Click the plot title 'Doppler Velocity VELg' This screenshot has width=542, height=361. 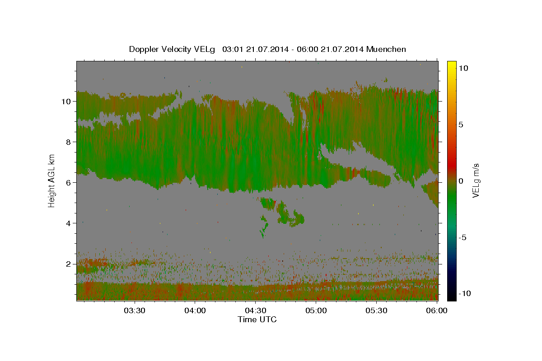[173, 49]
